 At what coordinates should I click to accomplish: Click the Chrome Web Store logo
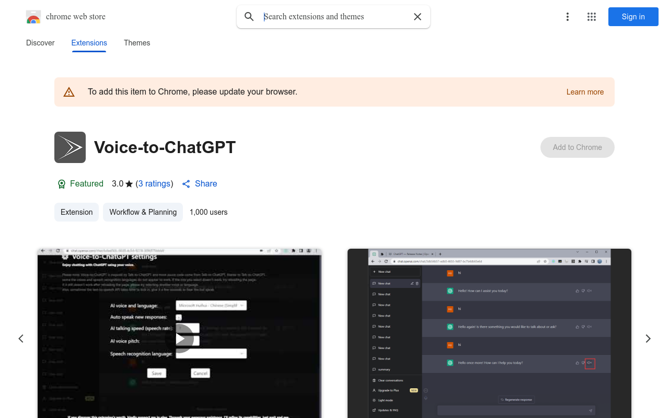coord(33,17)
